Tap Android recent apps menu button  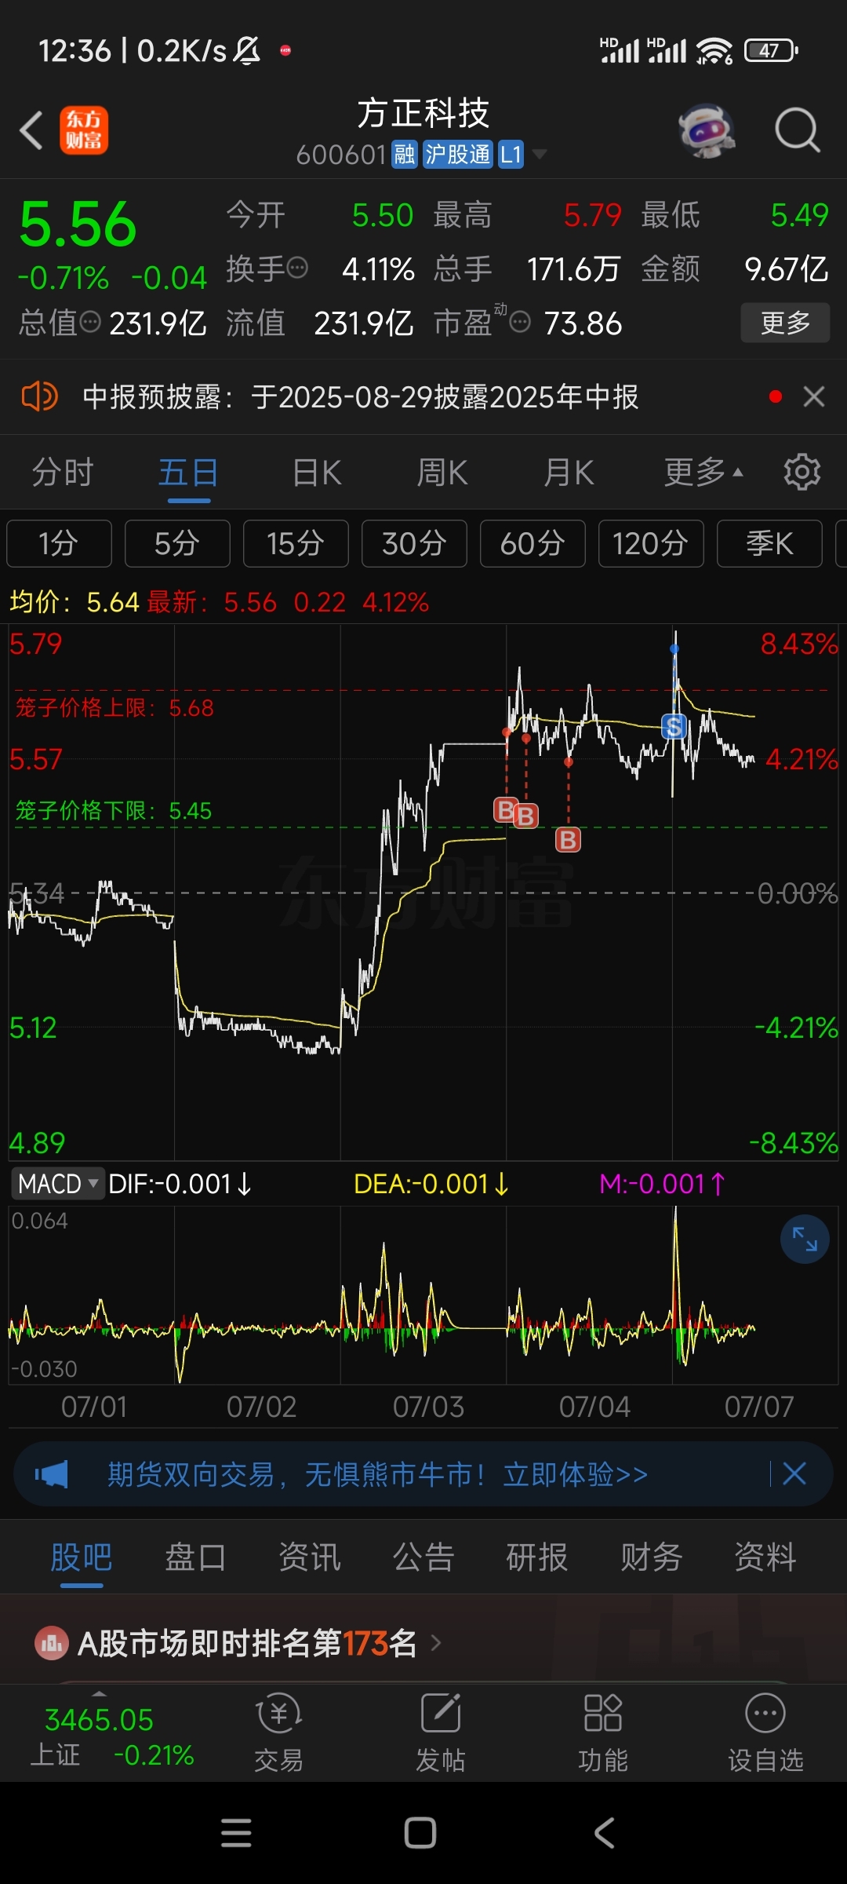coord(236,1833)
